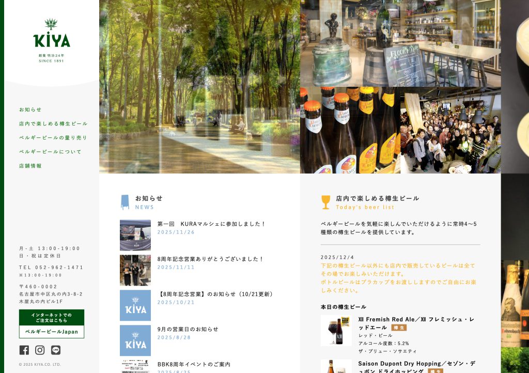529x373 pixels.
Task: Open the Instagram icon link
Action: [x=40, y=350]
